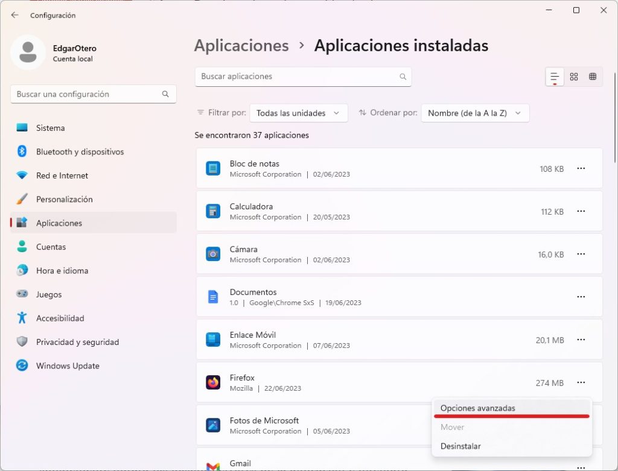The height and width of the screenshot is (471, 618).
Task: Open Personalización settings
Action: [x=94, y=199]
